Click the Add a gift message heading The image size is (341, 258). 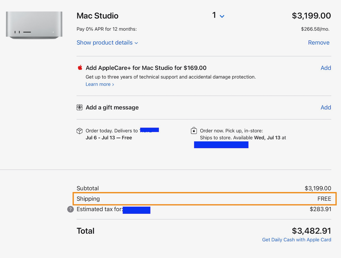pyautogui.click(x=112, y=108)
